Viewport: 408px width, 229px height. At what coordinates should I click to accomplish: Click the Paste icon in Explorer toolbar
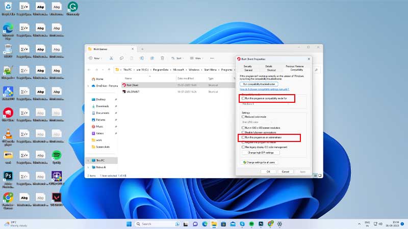click(132, 58)
